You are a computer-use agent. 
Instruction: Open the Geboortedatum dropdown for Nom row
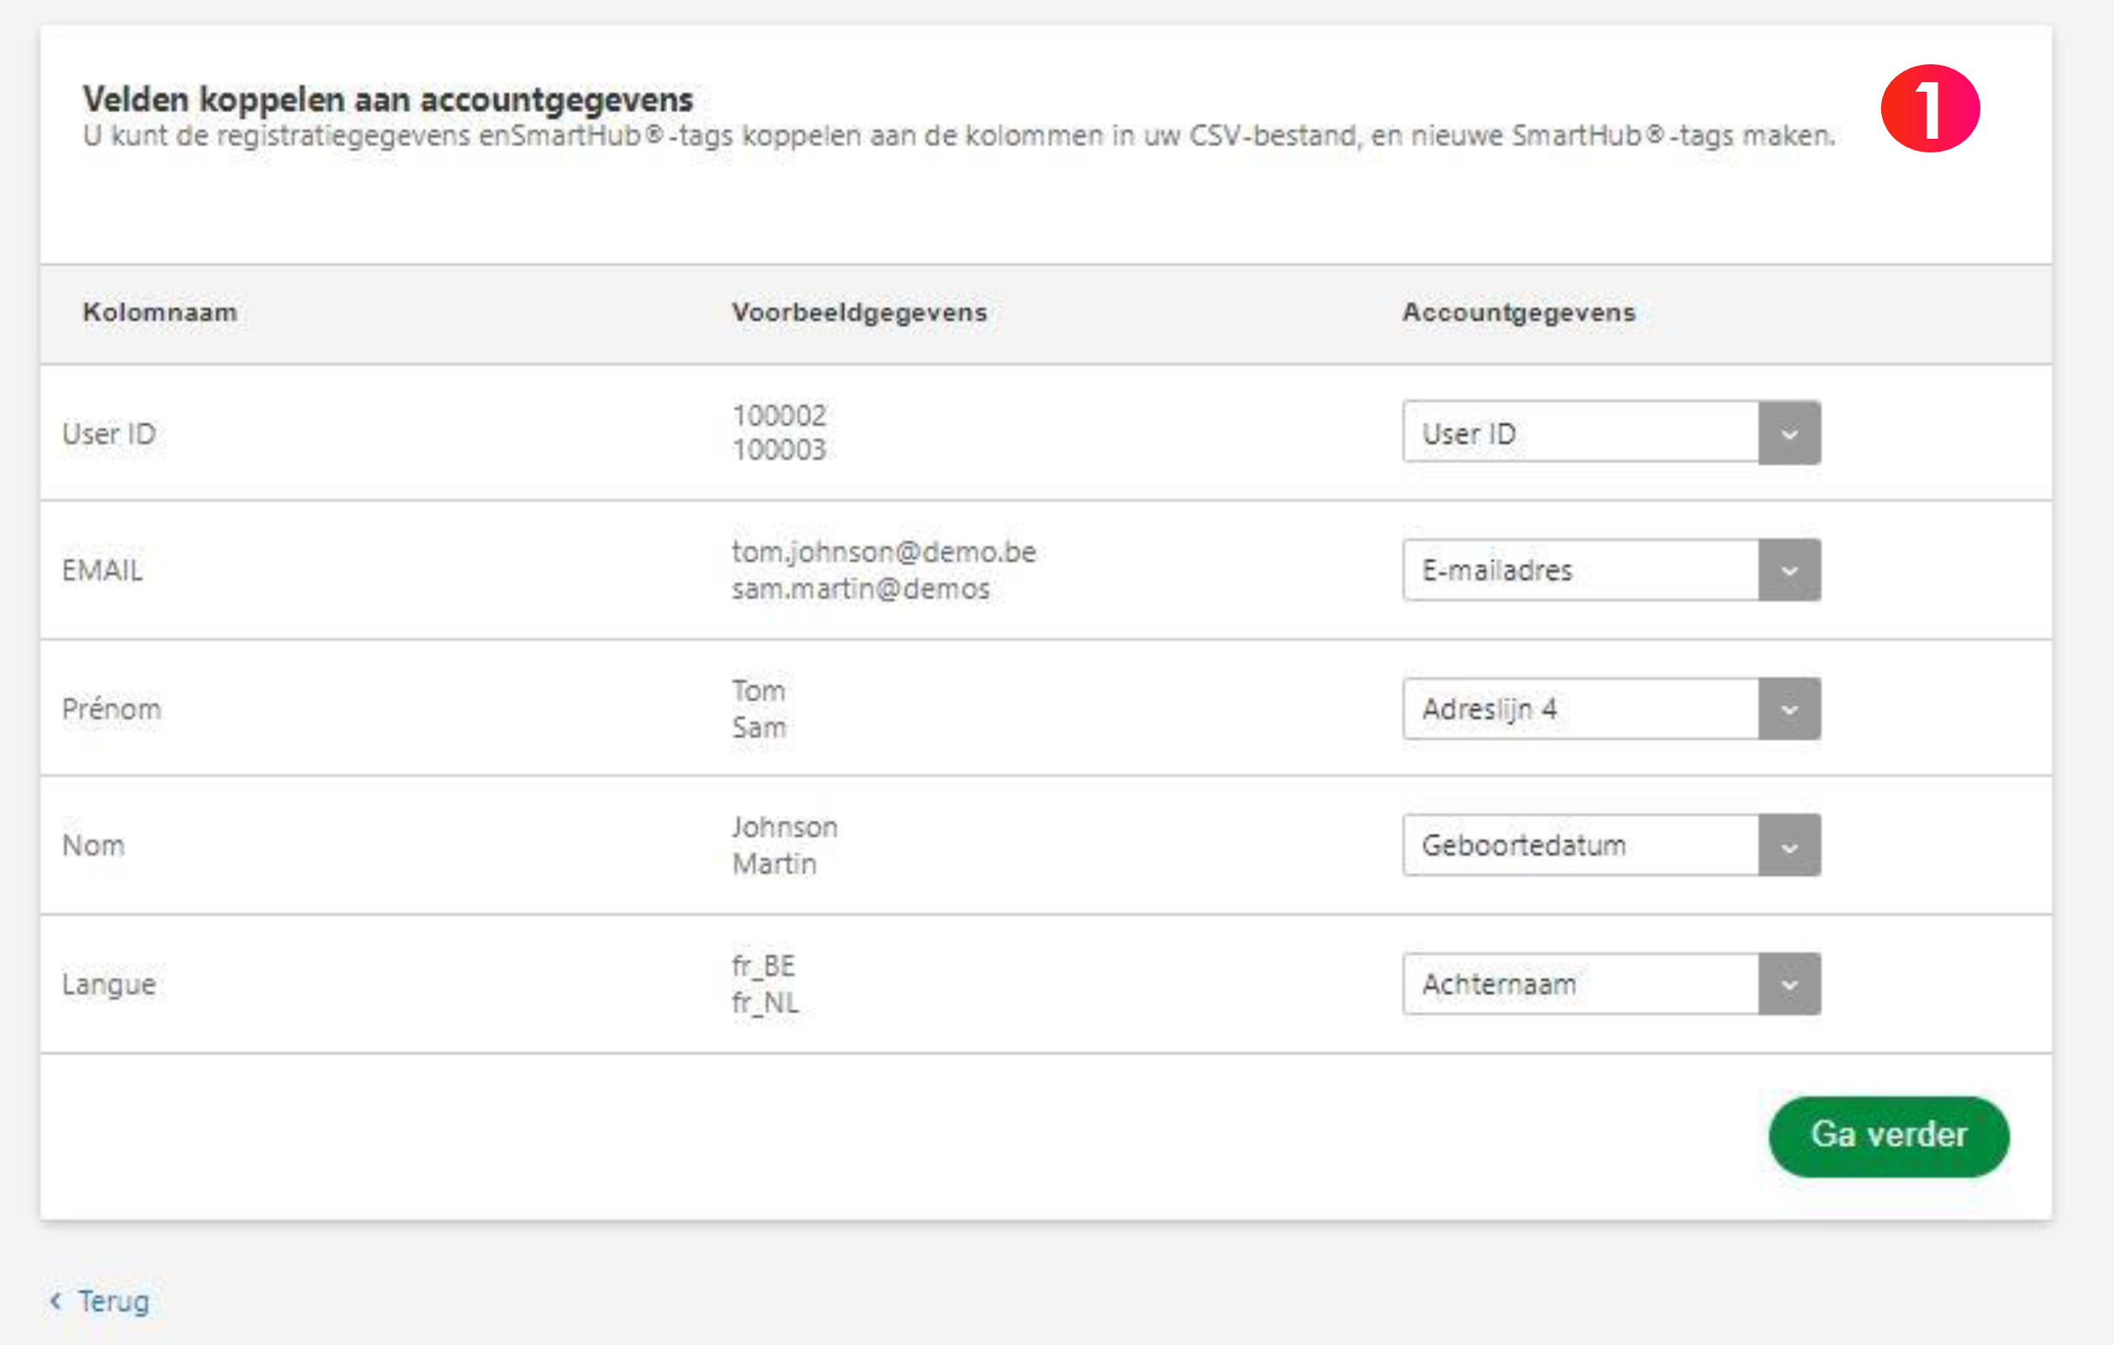[1611, 846]
